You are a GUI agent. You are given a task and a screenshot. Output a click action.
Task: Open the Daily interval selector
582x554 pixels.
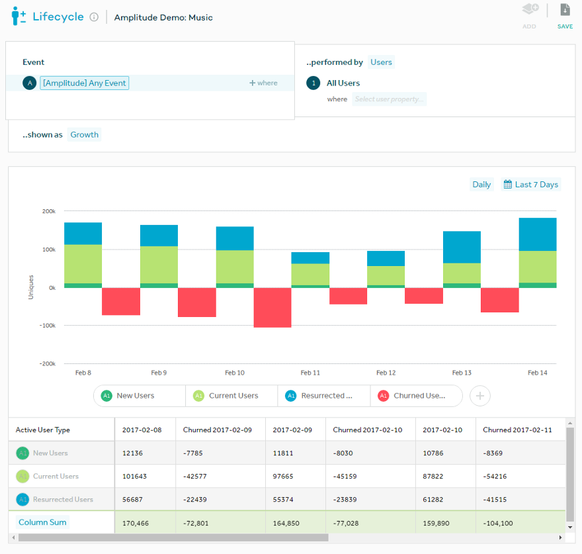[481, 184]
